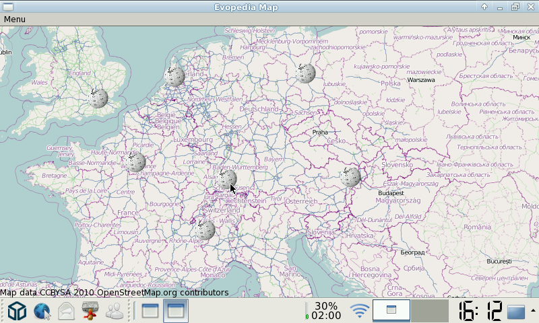The width and height of the screenshot is (539, 323).
Task: Click the battery indicator showing 30%
Action: (323, 311)
